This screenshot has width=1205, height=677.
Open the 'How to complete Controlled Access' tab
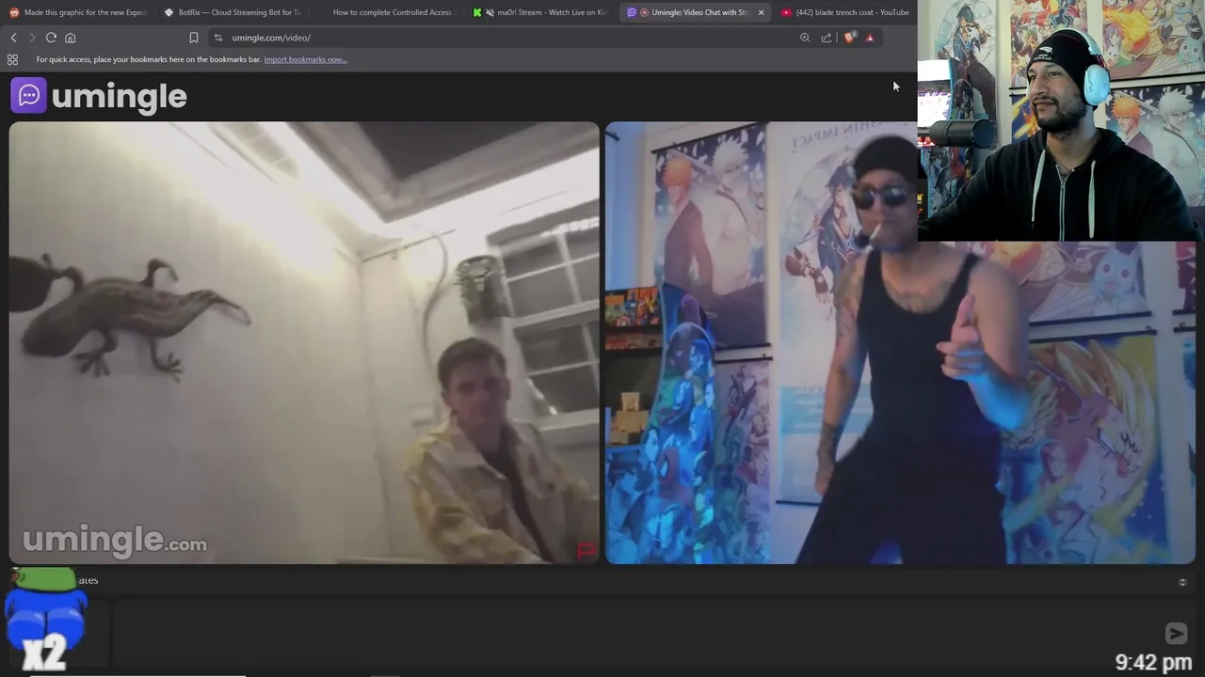click(387, 12)
